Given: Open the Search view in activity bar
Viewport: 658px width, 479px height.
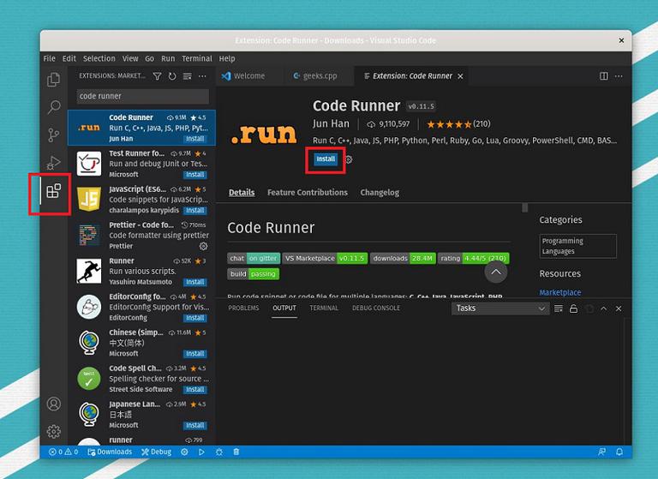Looking at the screenshot, I should (x=53, y=107).
